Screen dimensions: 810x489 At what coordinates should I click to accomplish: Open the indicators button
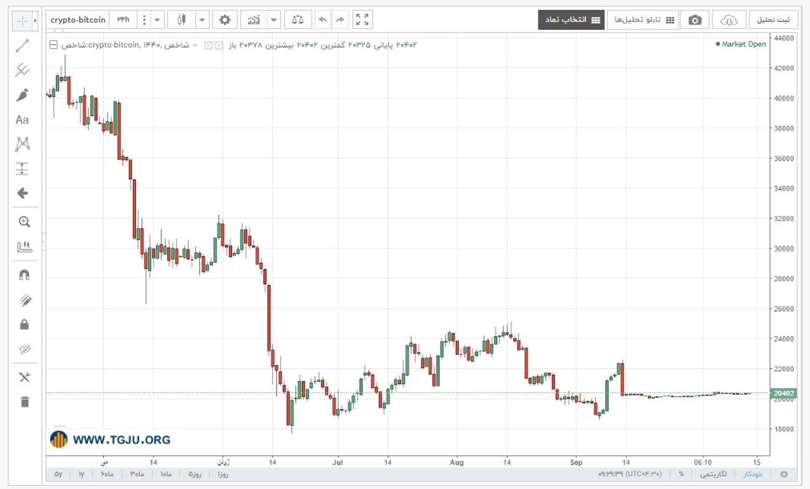(x=253, y=20)
